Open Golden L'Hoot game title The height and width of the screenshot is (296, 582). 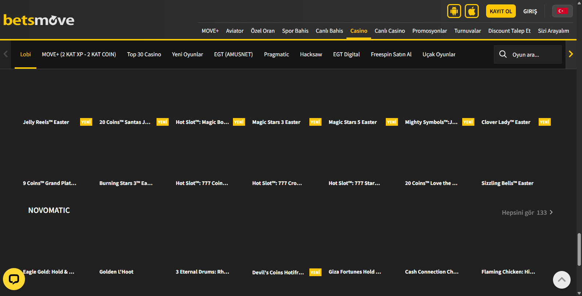116,272
